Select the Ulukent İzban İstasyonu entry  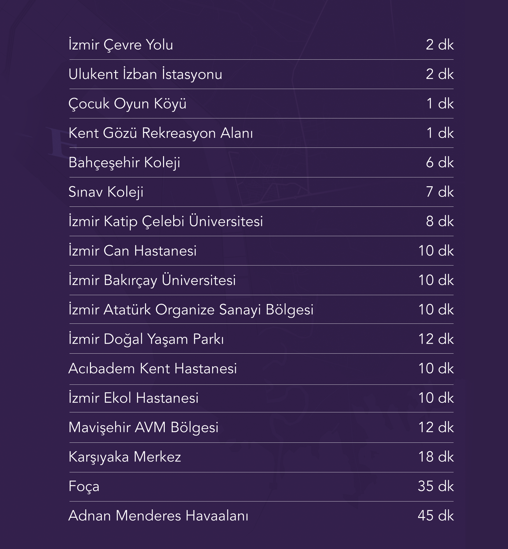(145, 74)
